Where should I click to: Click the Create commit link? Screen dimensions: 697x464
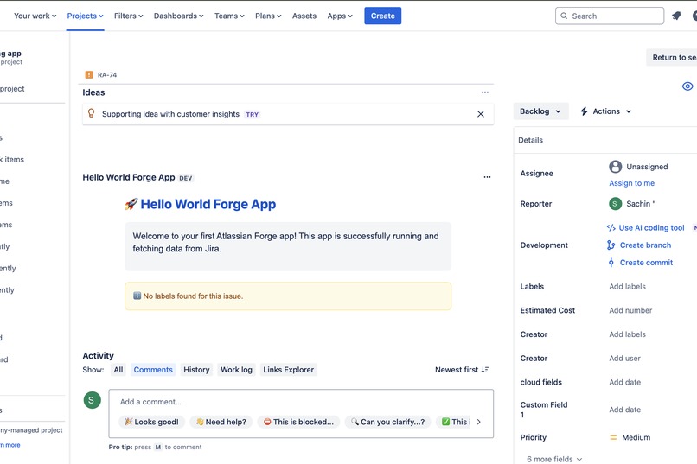pos(646,263)
